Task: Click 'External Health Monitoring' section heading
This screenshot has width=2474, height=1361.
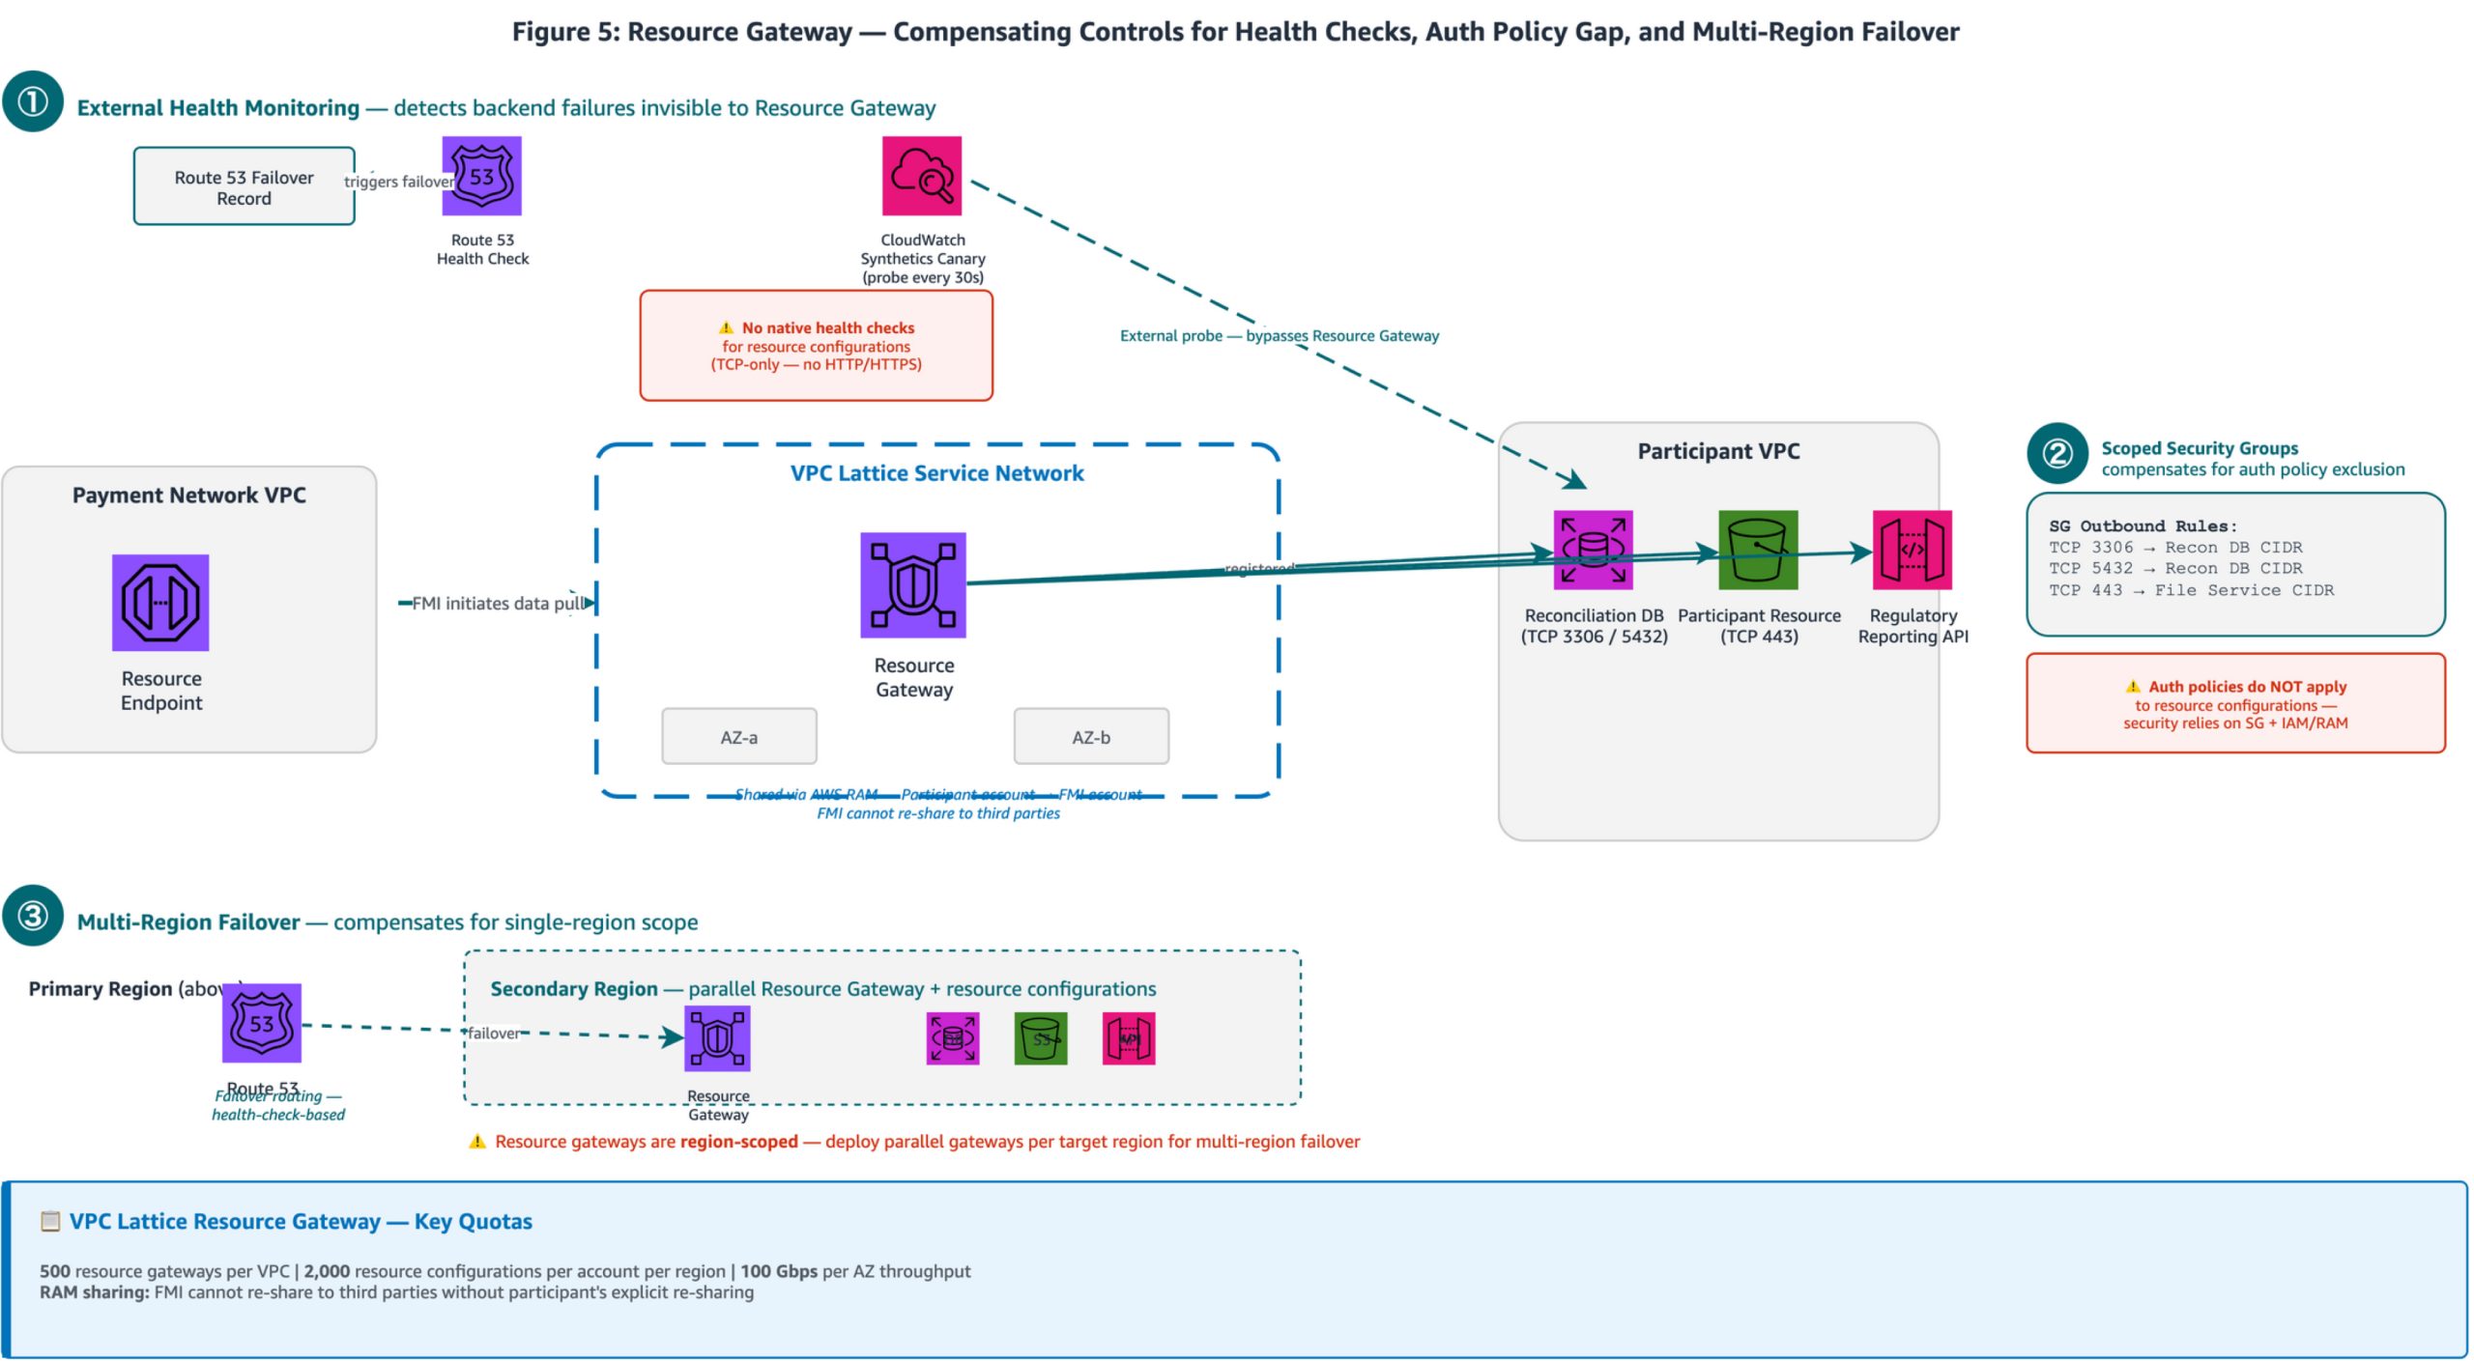Action: (x=217, y=108)
